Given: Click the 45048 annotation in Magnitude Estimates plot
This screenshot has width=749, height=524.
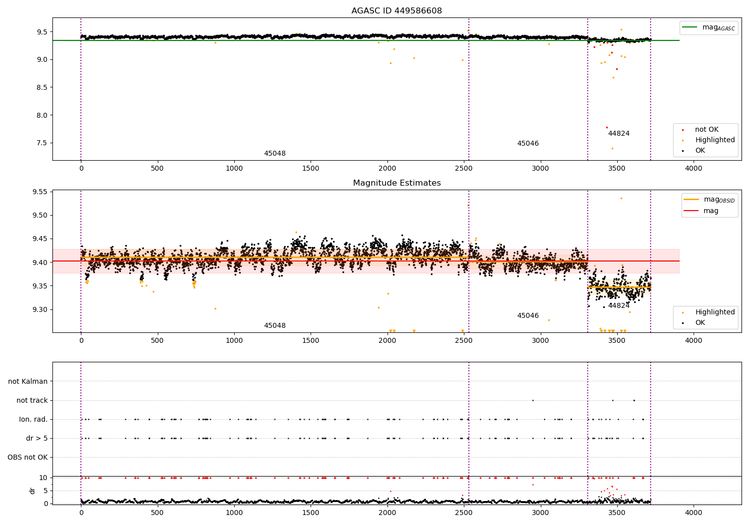Looking at the screenshot, I should [x=275, y=326].
